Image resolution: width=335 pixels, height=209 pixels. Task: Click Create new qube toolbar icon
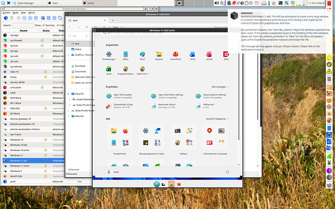tap(6, 18)
